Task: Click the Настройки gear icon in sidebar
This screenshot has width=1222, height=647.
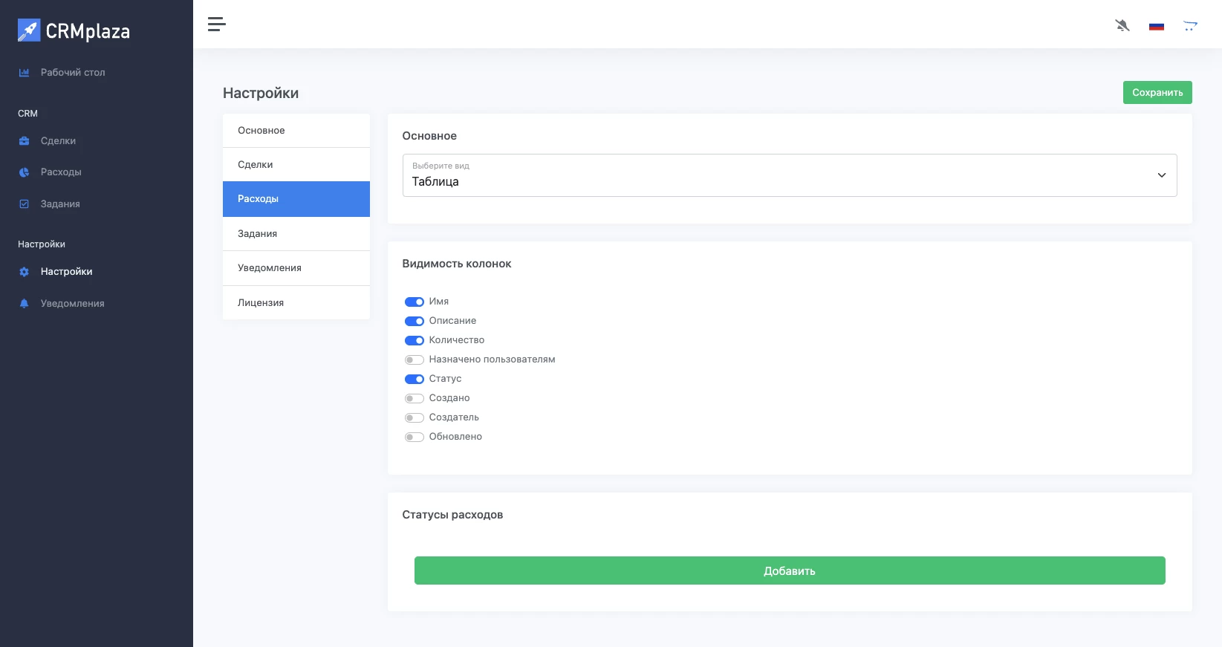Action: pyautogui.click(x=24, y=272)
